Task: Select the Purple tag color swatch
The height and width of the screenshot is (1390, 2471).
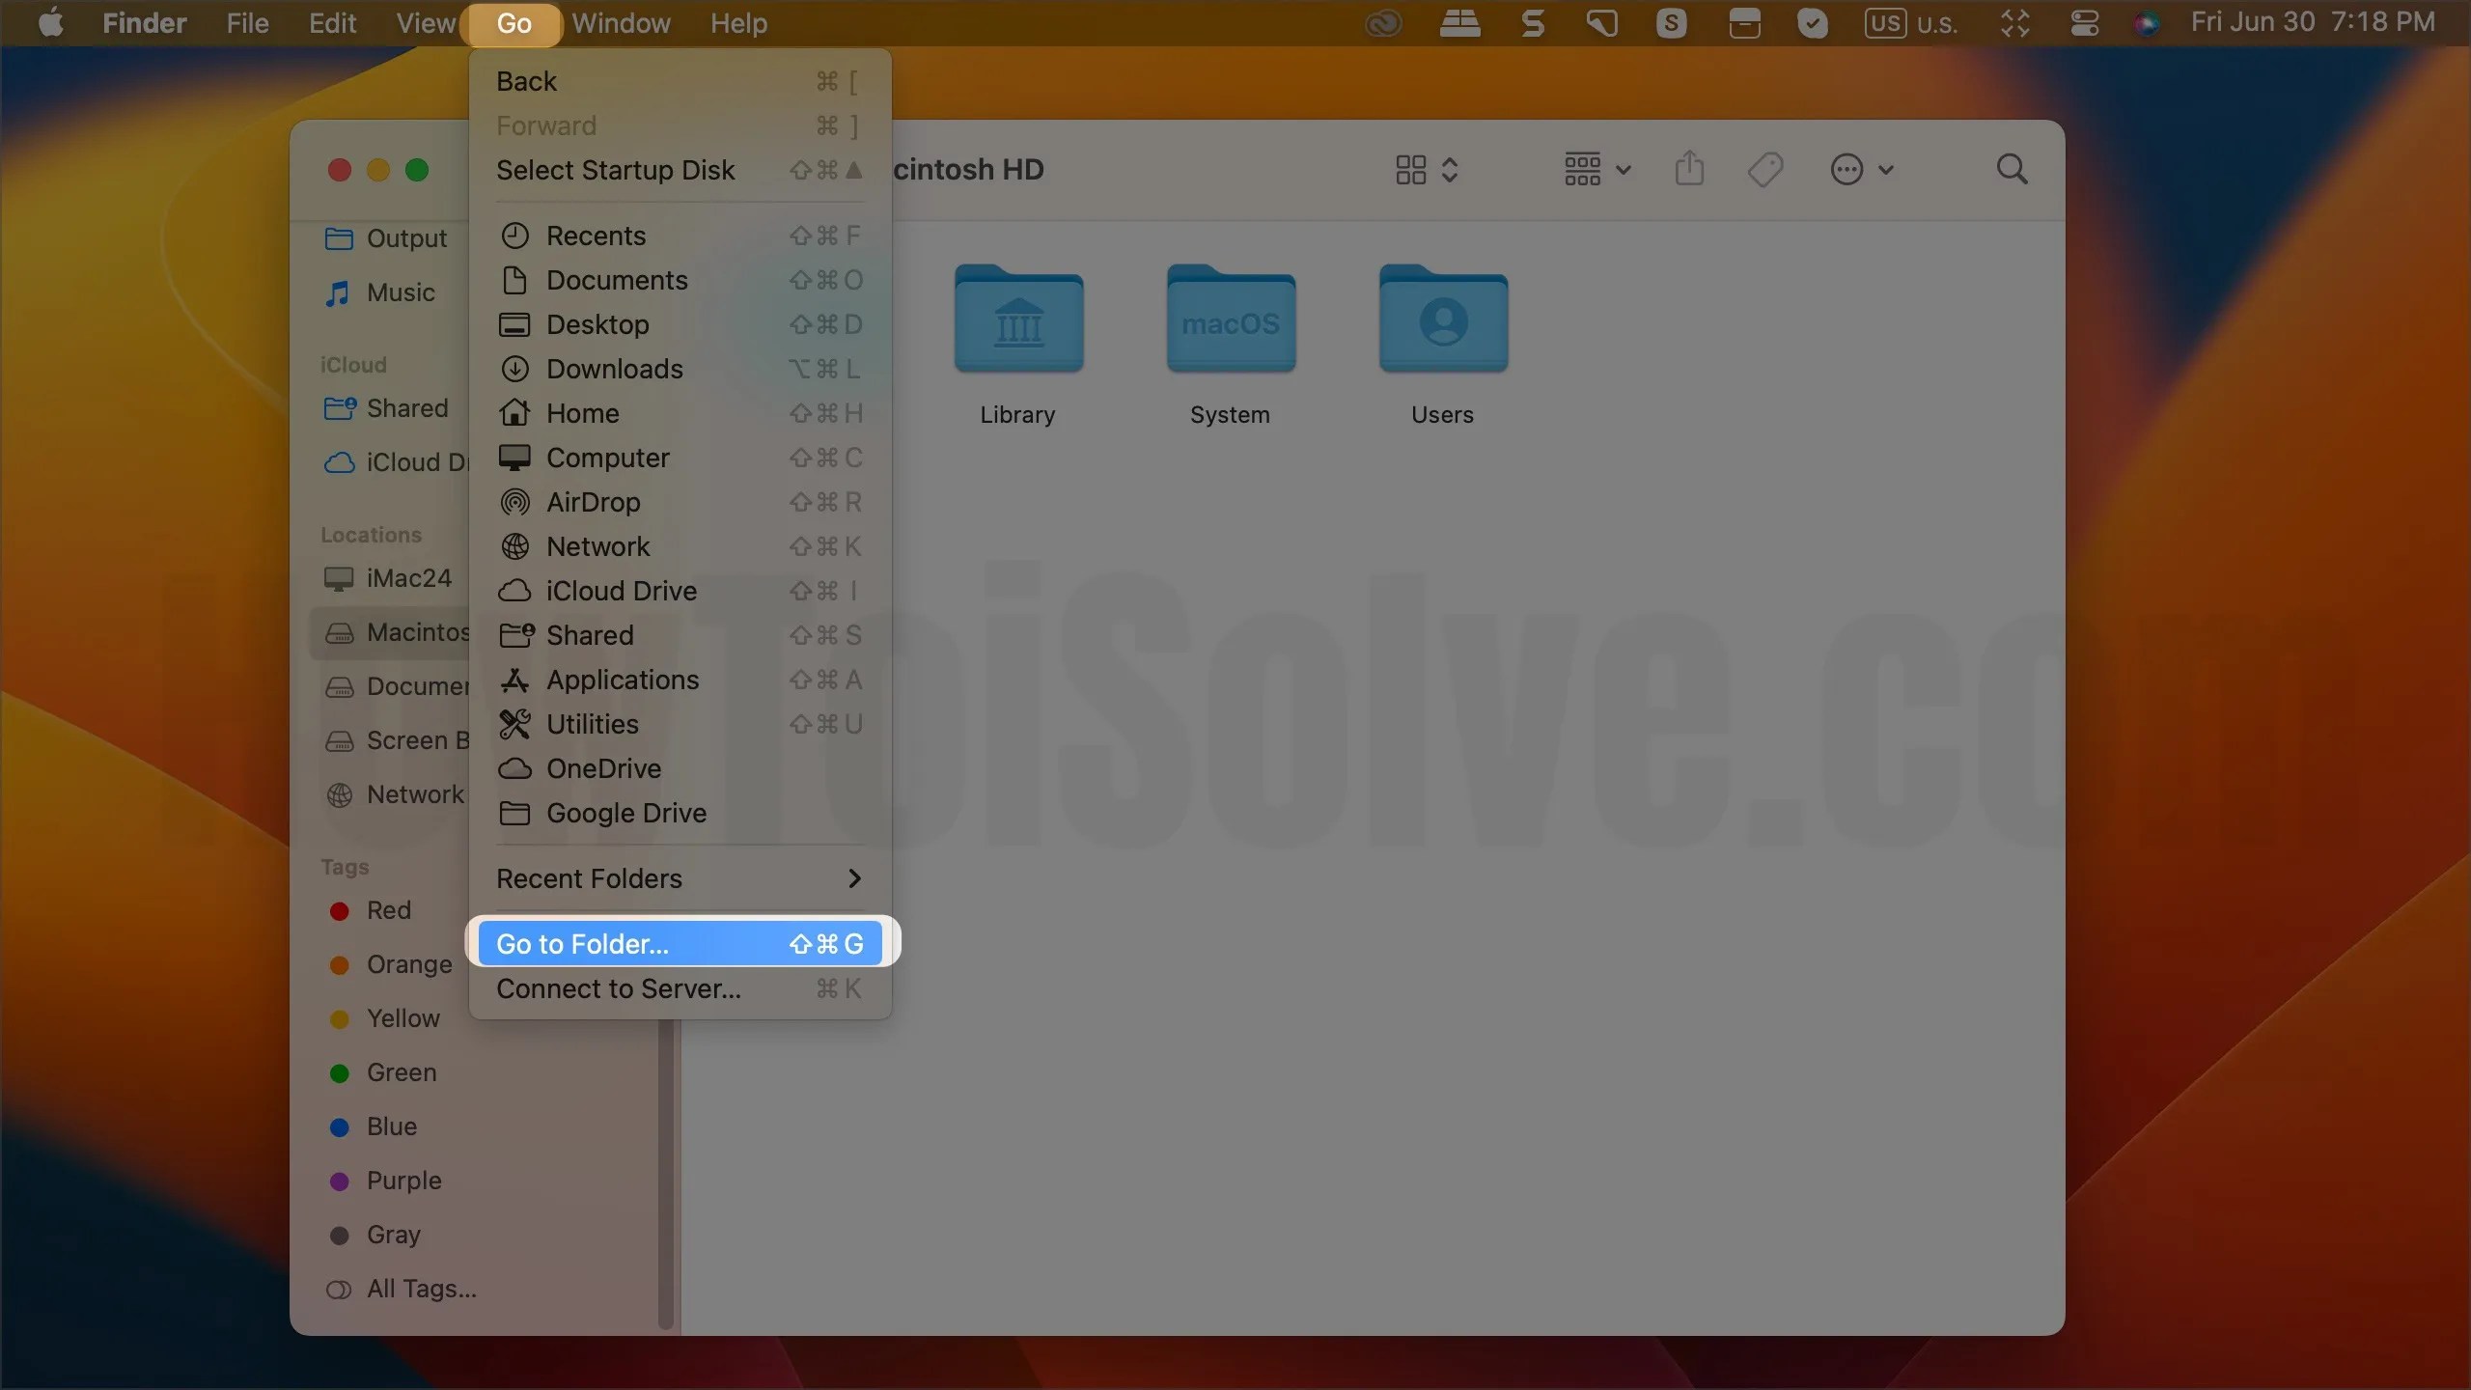Action: 338,1180
